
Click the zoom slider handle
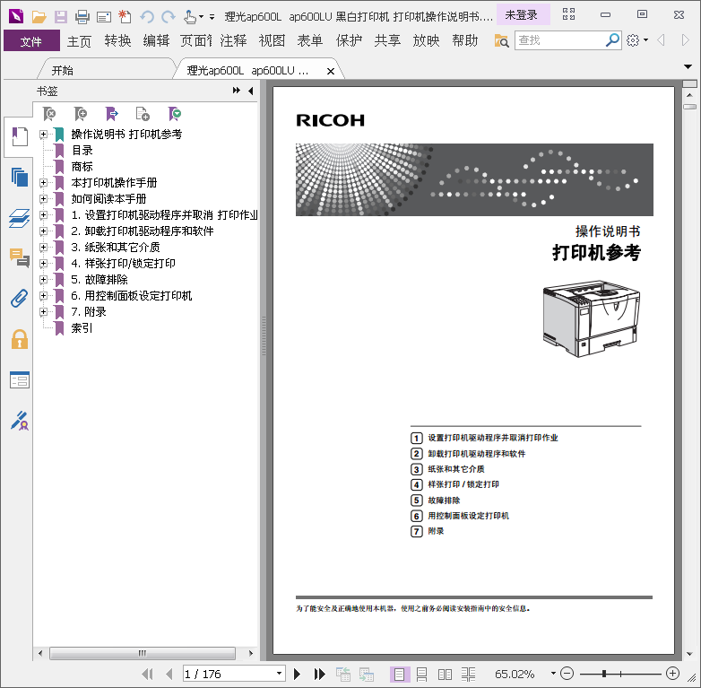point(604,674)
